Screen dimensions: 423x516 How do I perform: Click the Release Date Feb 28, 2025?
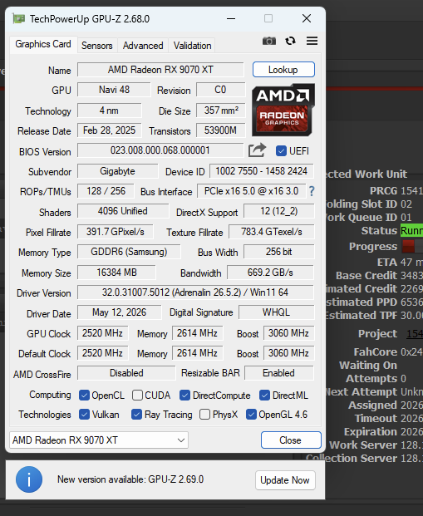tap(110, 130)
